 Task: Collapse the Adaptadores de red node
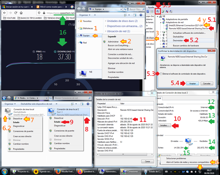[161, 22]
